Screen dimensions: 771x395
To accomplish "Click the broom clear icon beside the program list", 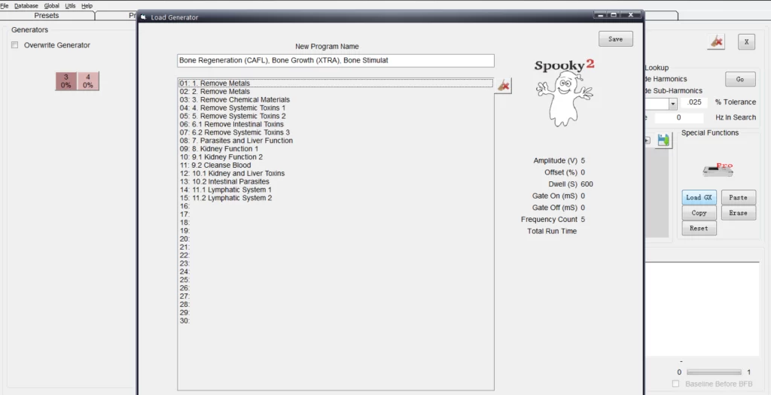I will tap(504, 86).
